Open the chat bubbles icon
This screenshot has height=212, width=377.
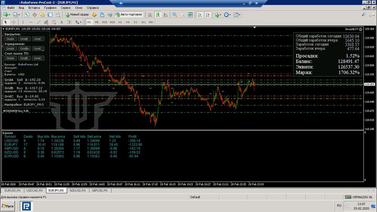(x=372, y=14)
